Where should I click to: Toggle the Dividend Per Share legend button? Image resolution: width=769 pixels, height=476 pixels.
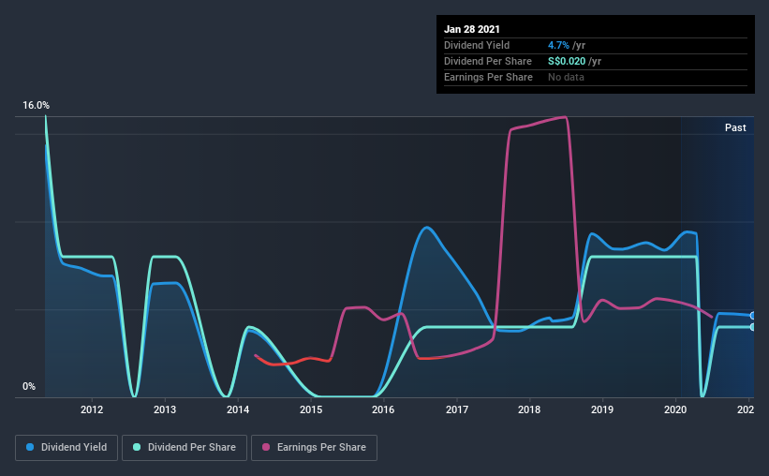point(185,448)
